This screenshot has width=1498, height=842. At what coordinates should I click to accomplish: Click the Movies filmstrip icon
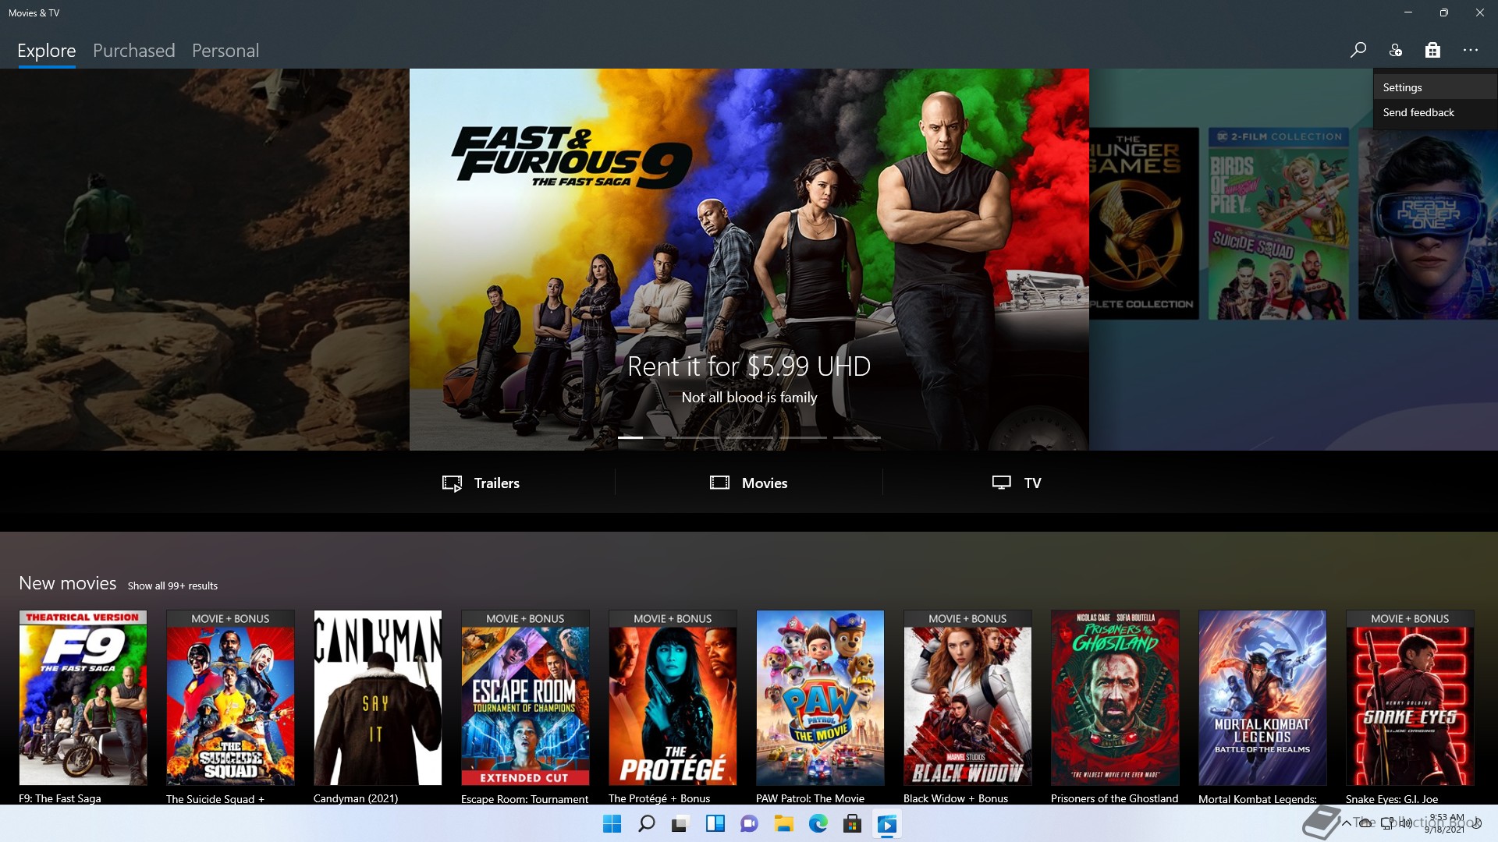719,483
